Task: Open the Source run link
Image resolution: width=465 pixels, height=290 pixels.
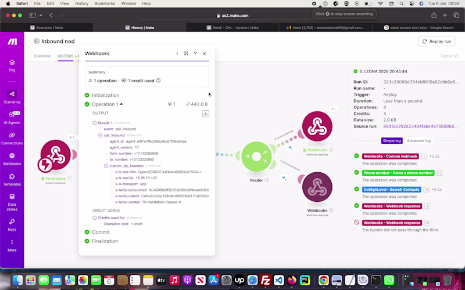Action: (x=420, y=126)
